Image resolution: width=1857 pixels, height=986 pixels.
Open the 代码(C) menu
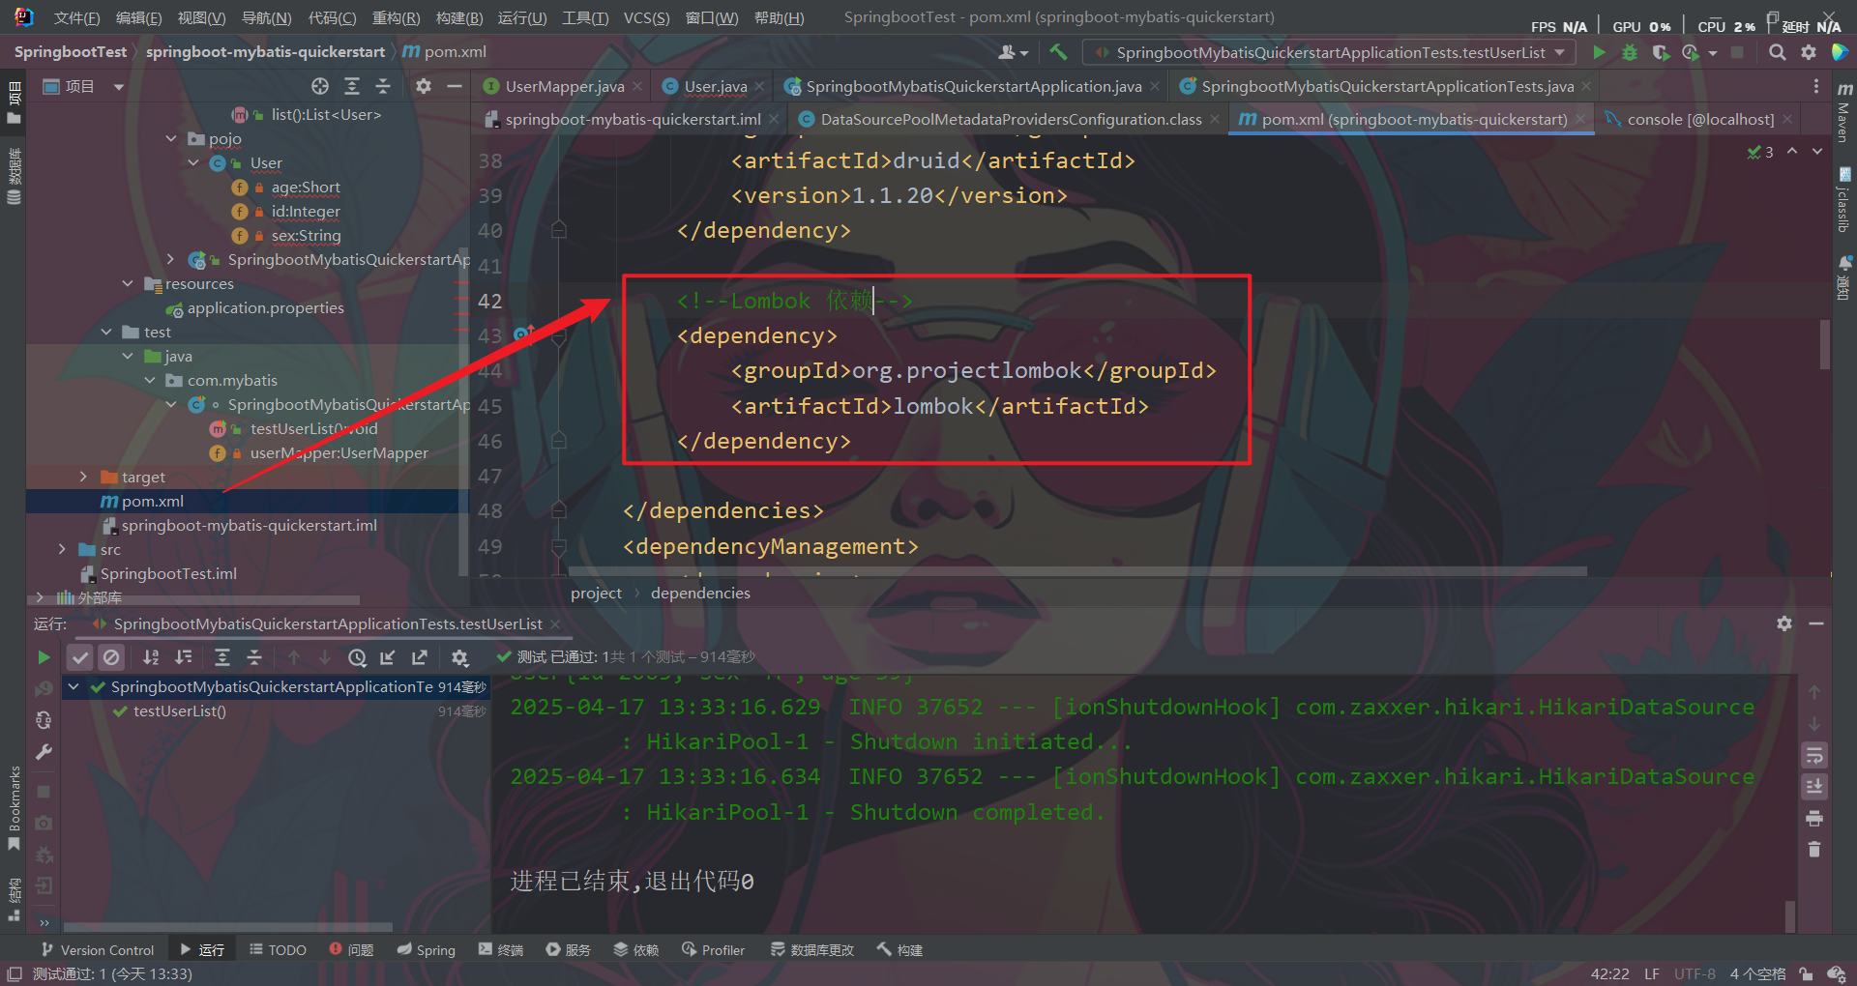332,18
